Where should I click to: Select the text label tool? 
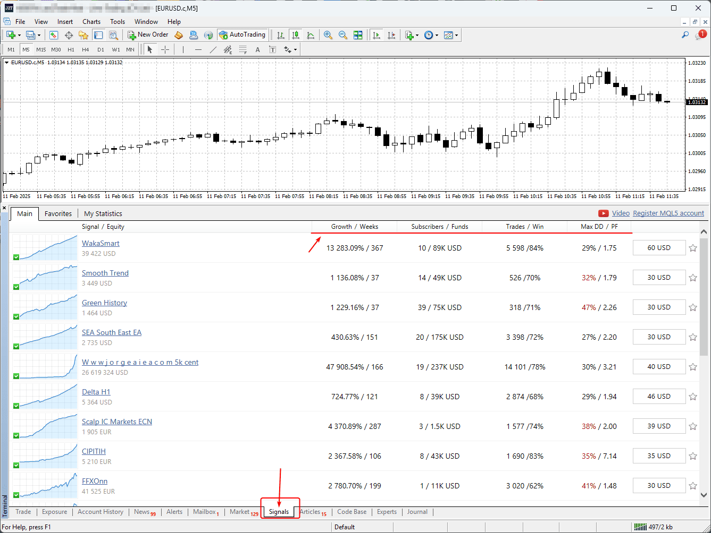pos(272,49)
